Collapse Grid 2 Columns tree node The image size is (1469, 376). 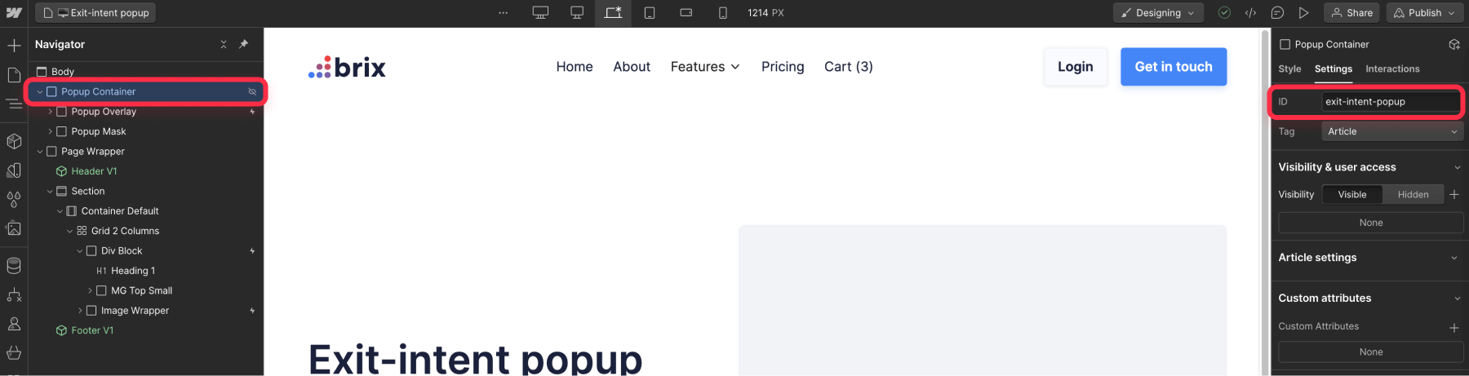coord(69,232)
